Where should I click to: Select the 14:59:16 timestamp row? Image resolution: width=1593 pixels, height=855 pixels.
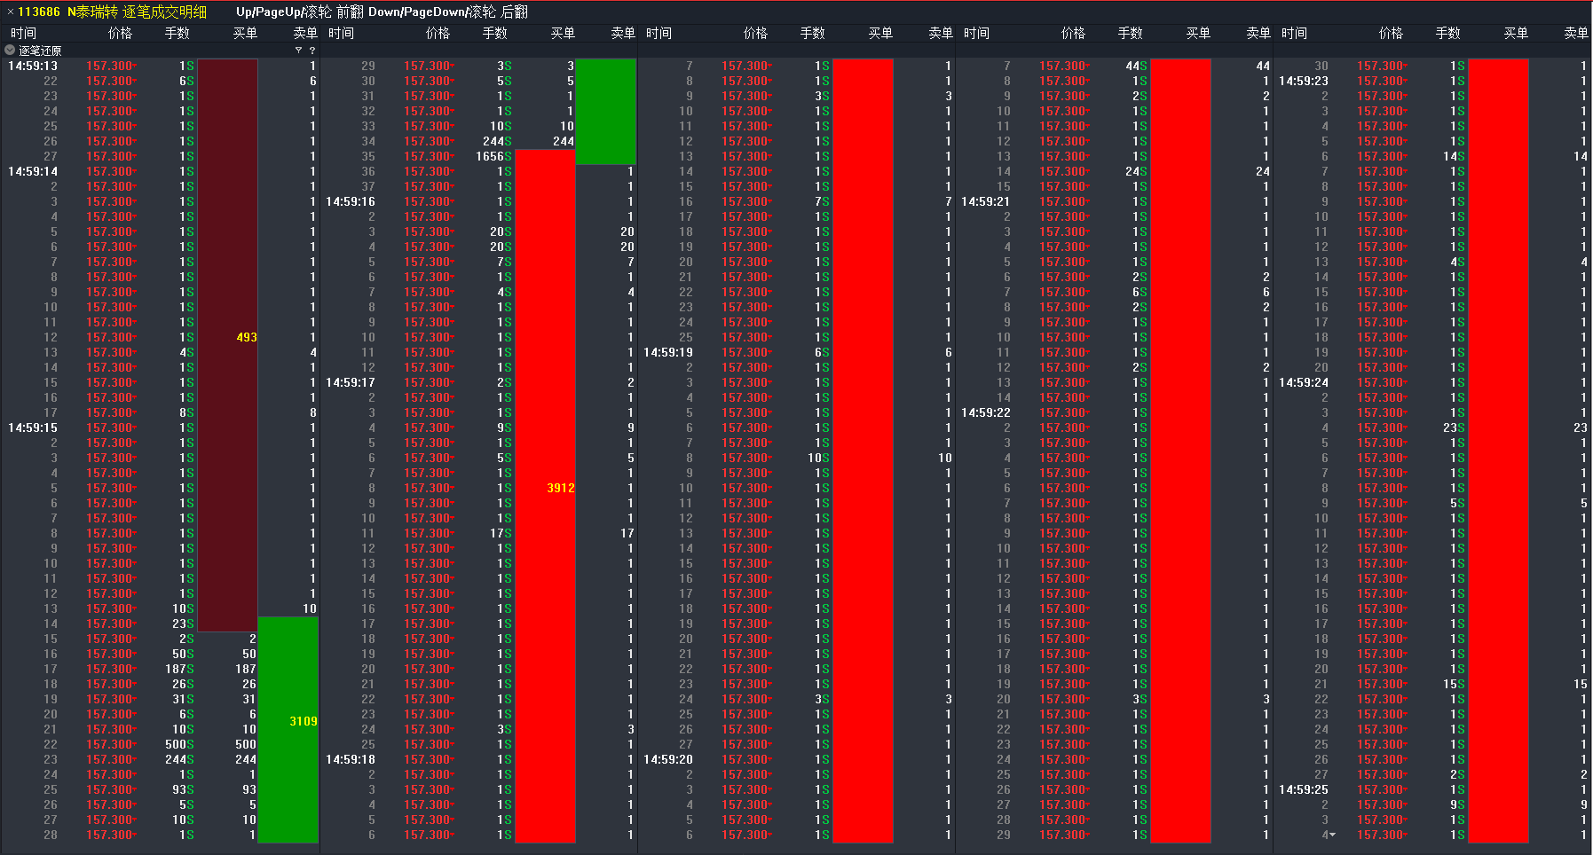point(479,201)
